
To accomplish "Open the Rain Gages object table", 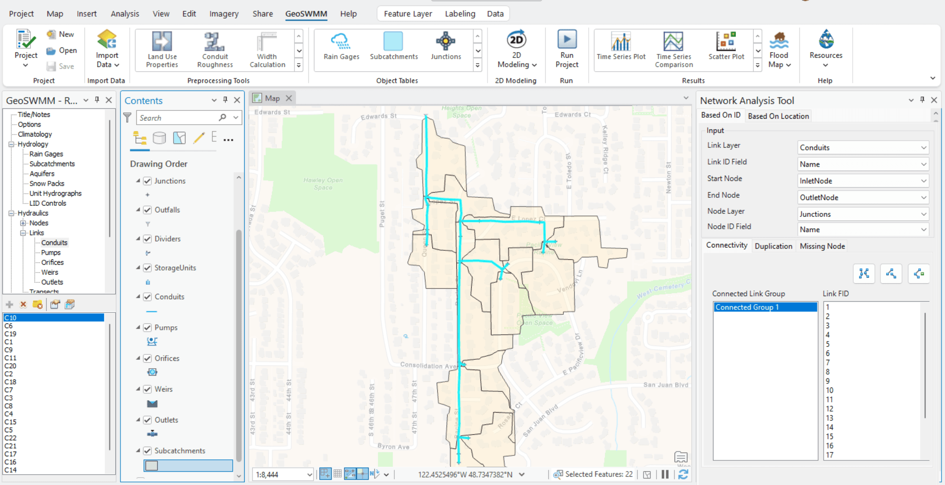I will (x=341, y=46).
